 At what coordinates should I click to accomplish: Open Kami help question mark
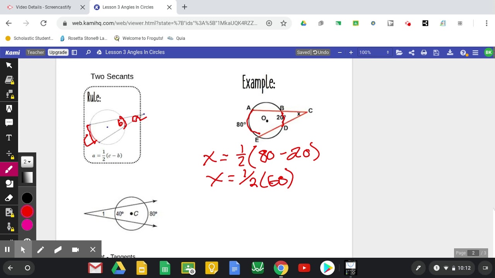tap(463, 53)
